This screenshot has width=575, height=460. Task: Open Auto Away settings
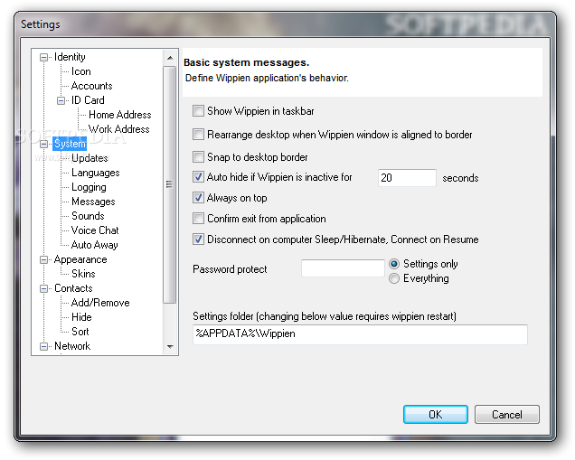(95, 245)
